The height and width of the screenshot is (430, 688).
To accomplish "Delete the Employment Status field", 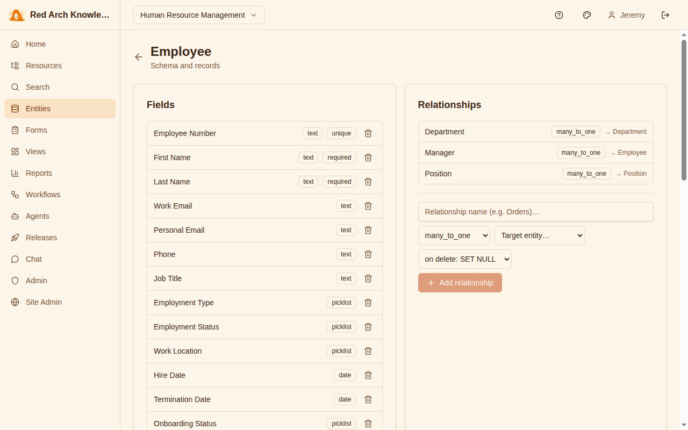I will tap(368, 327).
